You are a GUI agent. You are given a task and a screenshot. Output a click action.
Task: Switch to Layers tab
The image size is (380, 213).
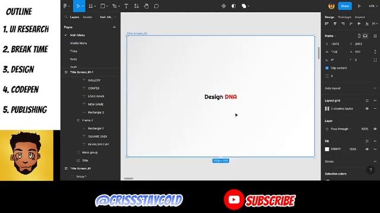tap(74, 17)
